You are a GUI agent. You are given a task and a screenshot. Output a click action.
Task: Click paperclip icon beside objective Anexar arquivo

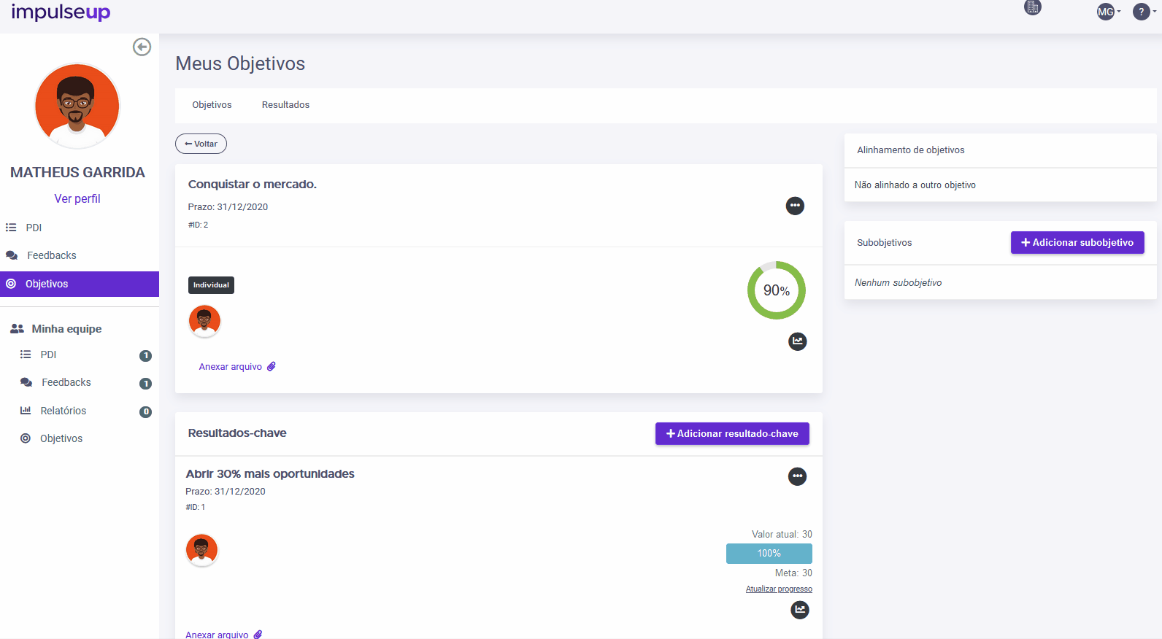(x=272, y=367)
